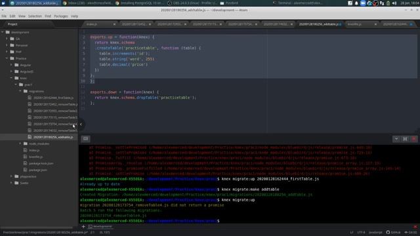This screenshot has width=420, height=236.
Task: Close the index.js tab
Action: (114, 24)
